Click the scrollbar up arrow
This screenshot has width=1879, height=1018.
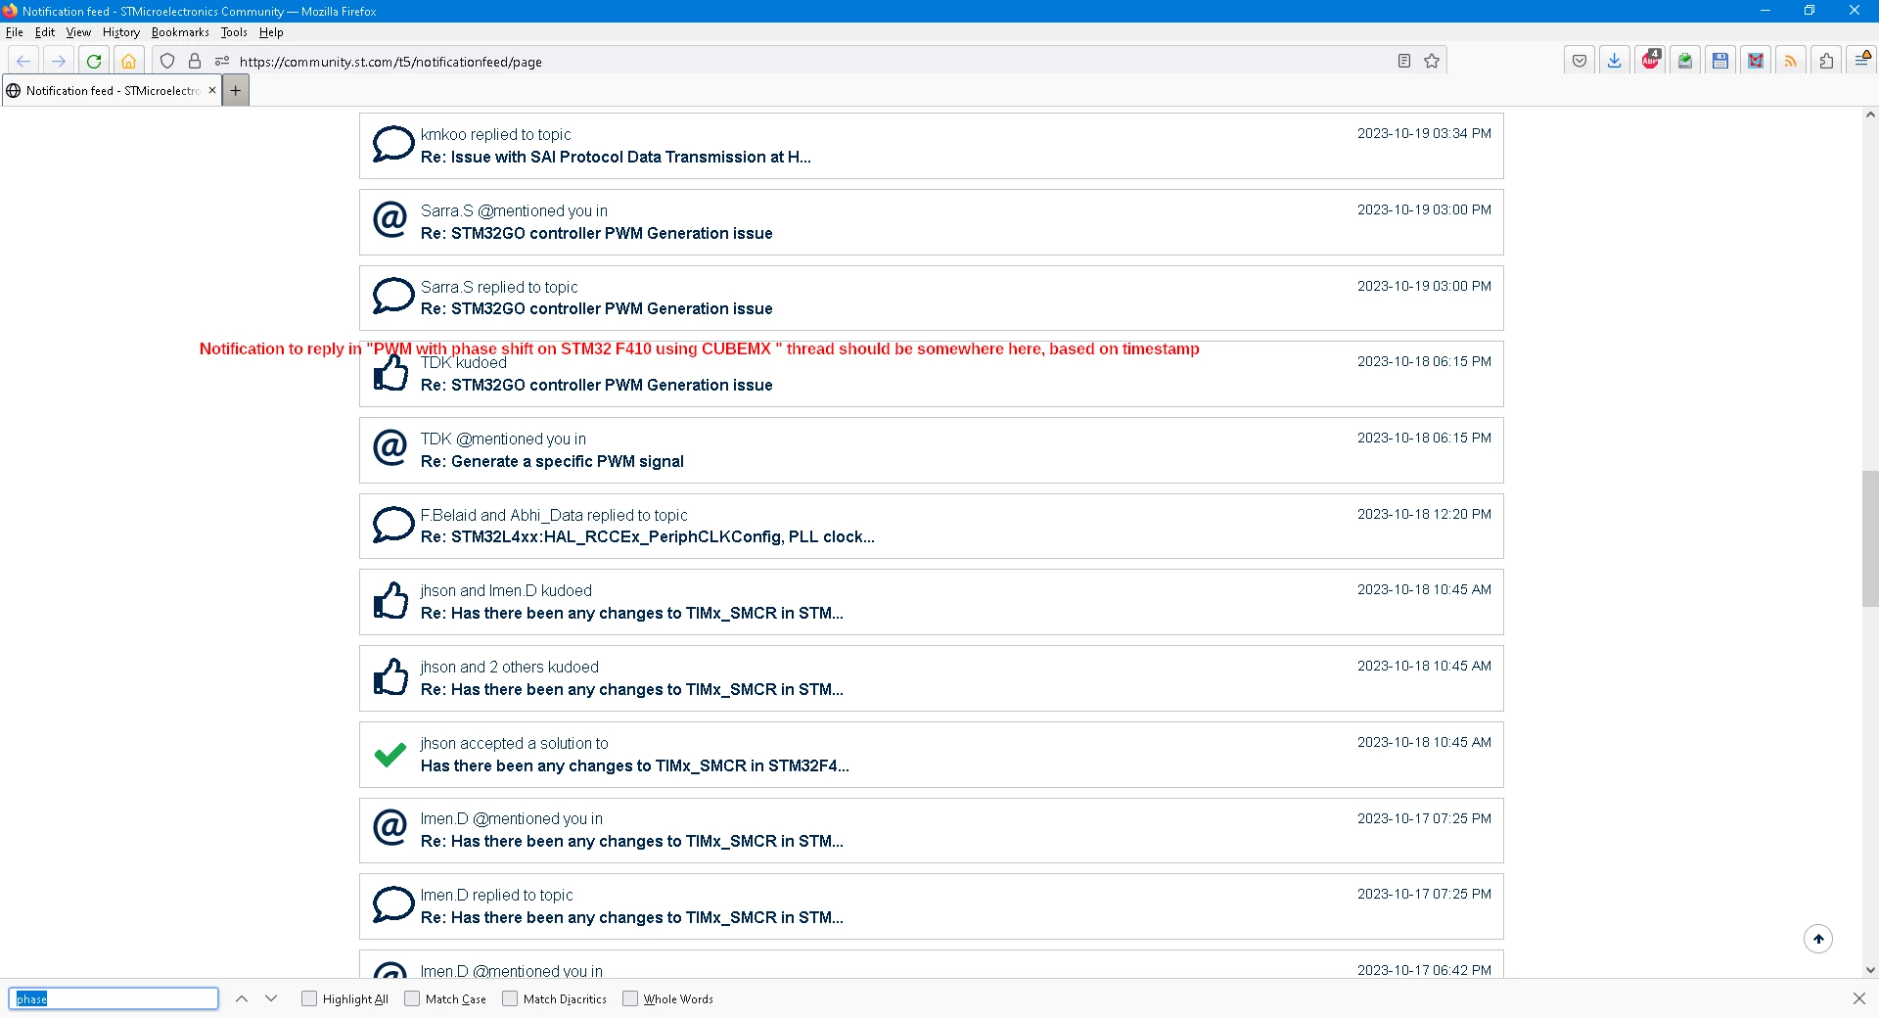[x=1870, y=115]
